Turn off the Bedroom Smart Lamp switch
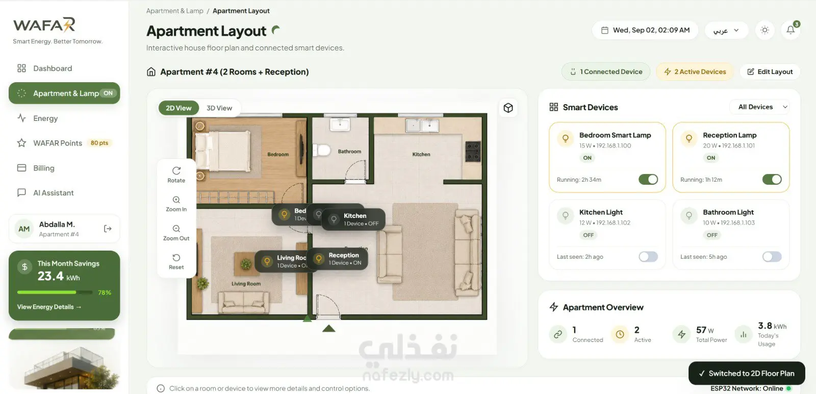The width and height of the screenshot is (816, 394). coord(648,179)
